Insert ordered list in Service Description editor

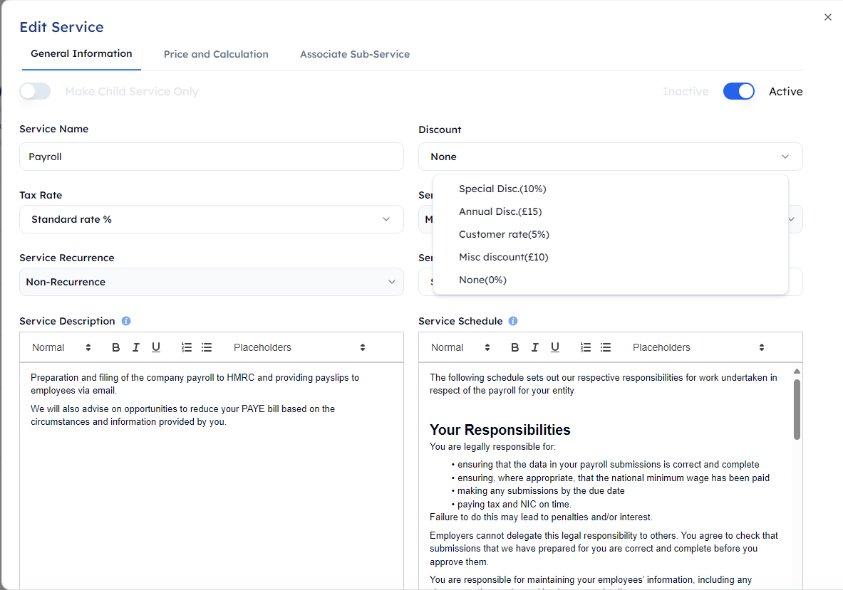tap(187, 347)
